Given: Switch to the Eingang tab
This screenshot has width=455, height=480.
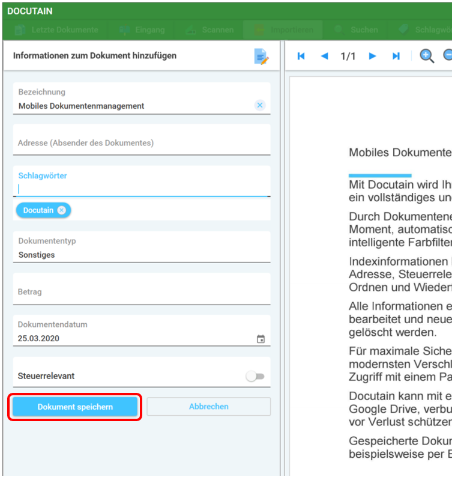Looking at the screenshot, I should [x=142, y=30].
